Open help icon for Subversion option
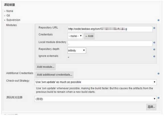 [159, 20]
